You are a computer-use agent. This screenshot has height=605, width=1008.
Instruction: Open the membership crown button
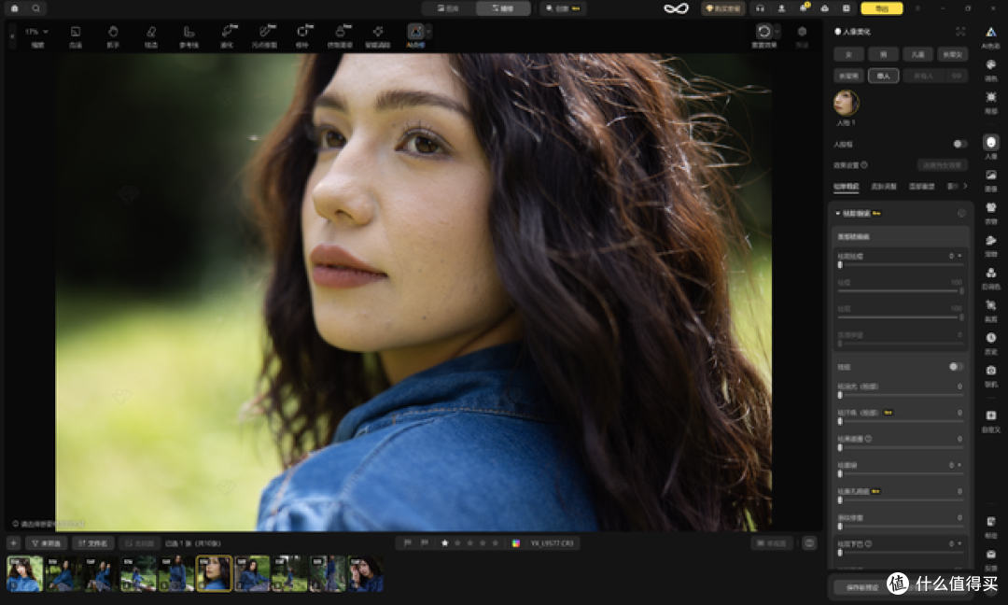coord(722,8)
